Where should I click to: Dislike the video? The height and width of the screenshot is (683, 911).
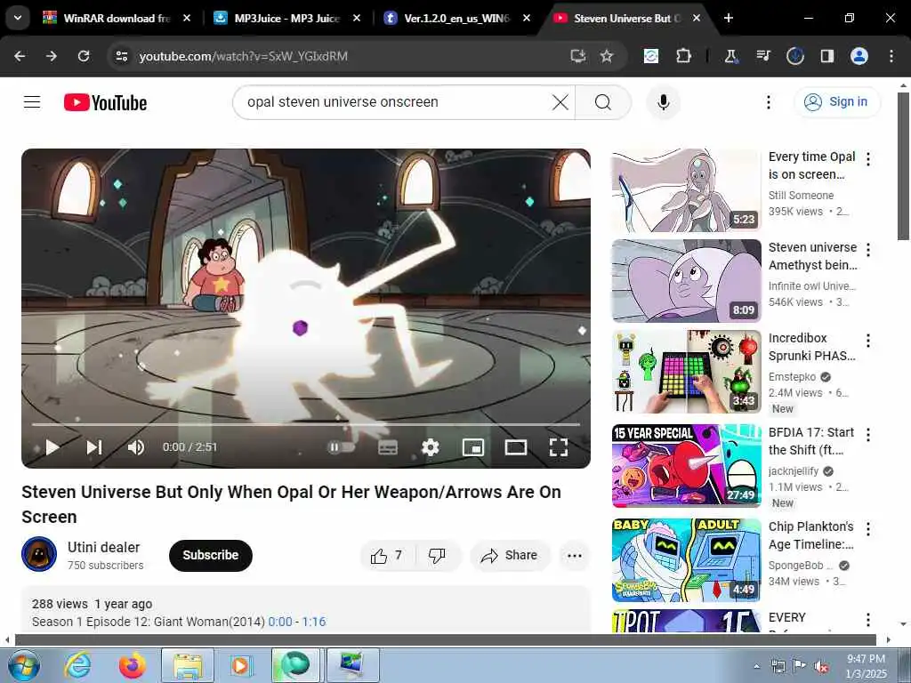pyautogui.click(x=437, y=556)
